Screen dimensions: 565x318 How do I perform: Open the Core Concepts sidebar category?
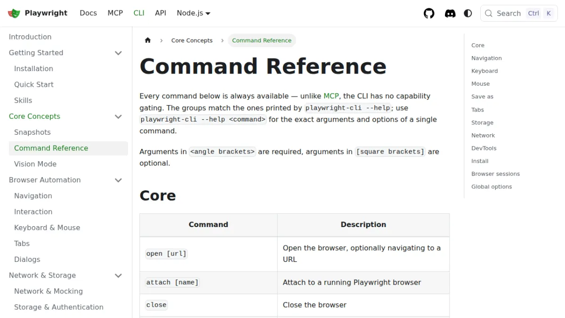(34, 116)
